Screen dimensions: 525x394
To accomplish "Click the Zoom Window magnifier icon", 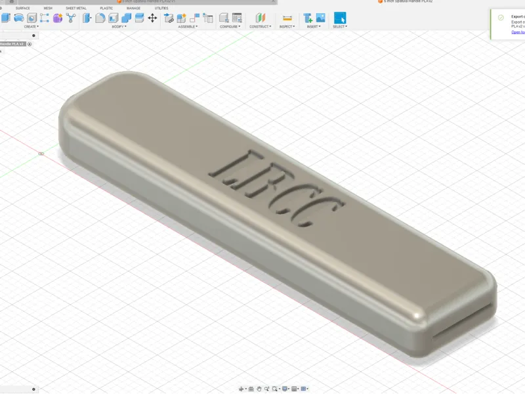I will point(274,389).
